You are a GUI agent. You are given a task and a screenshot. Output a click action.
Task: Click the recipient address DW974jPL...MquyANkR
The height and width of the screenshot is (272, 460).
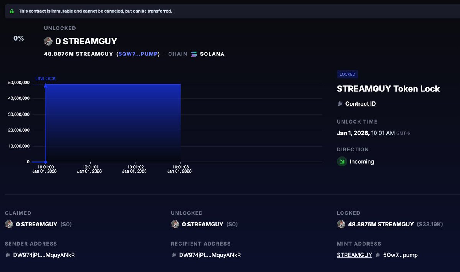210,255
